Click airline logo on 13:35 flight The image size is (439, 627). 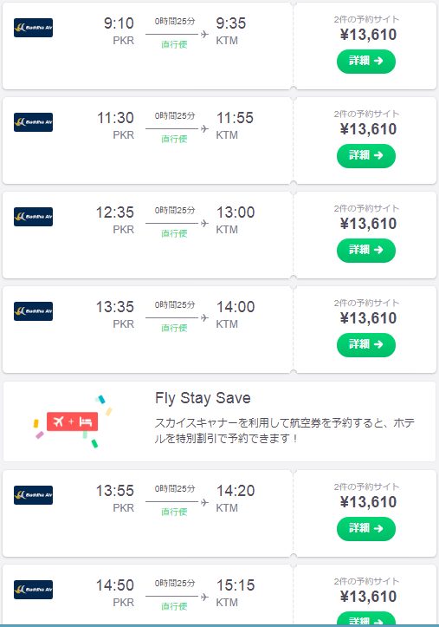pos(33,311)
